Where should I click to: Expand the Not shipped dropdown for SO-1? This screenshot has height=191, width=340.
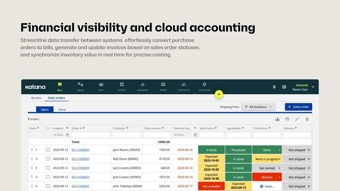pos(297,150)
